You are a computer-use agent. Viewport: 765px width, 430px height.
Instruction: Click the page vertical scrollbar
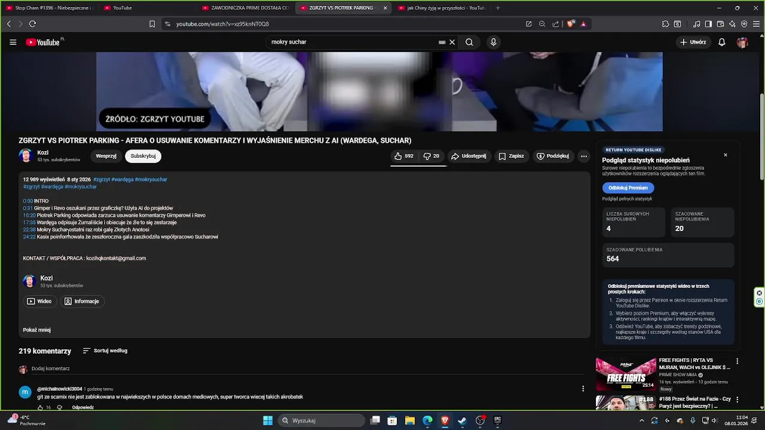point(761,137)
